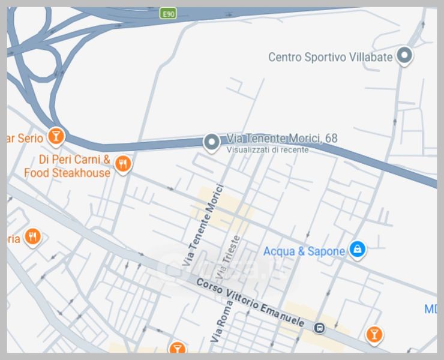Click the Centro Sportivo Villabate location pin
This screenshot has width=444, height=360.
[x=404, y=56]
